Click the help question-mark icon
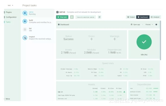 [x=156, y=25]
